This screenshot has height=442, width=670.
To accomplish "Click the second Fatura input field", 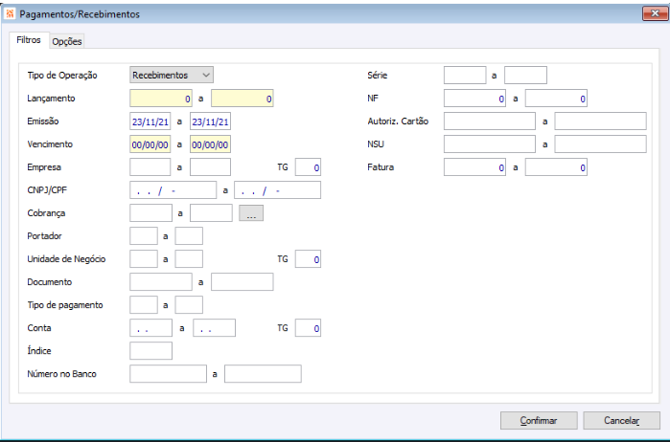I will tap(556, 167).
